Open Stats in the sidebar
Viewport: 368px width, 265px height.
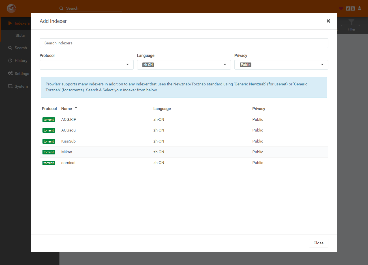20,35
